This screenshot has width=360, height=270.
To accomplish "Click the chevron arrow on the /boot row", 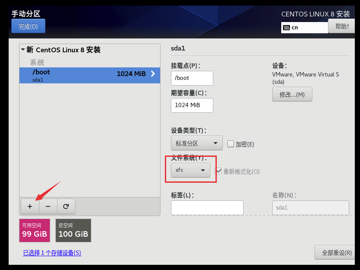I will (x=153, y=73).
